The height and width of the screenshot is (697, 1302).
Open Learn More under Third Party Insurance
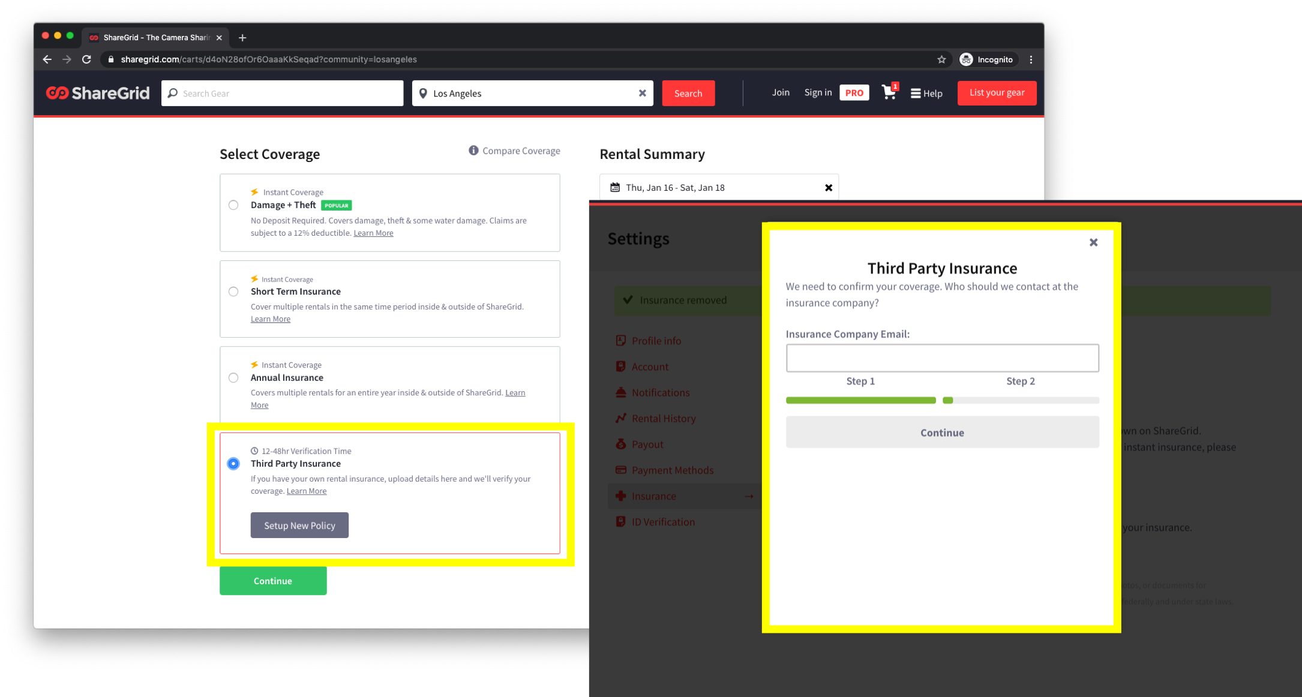click(307, 491)
